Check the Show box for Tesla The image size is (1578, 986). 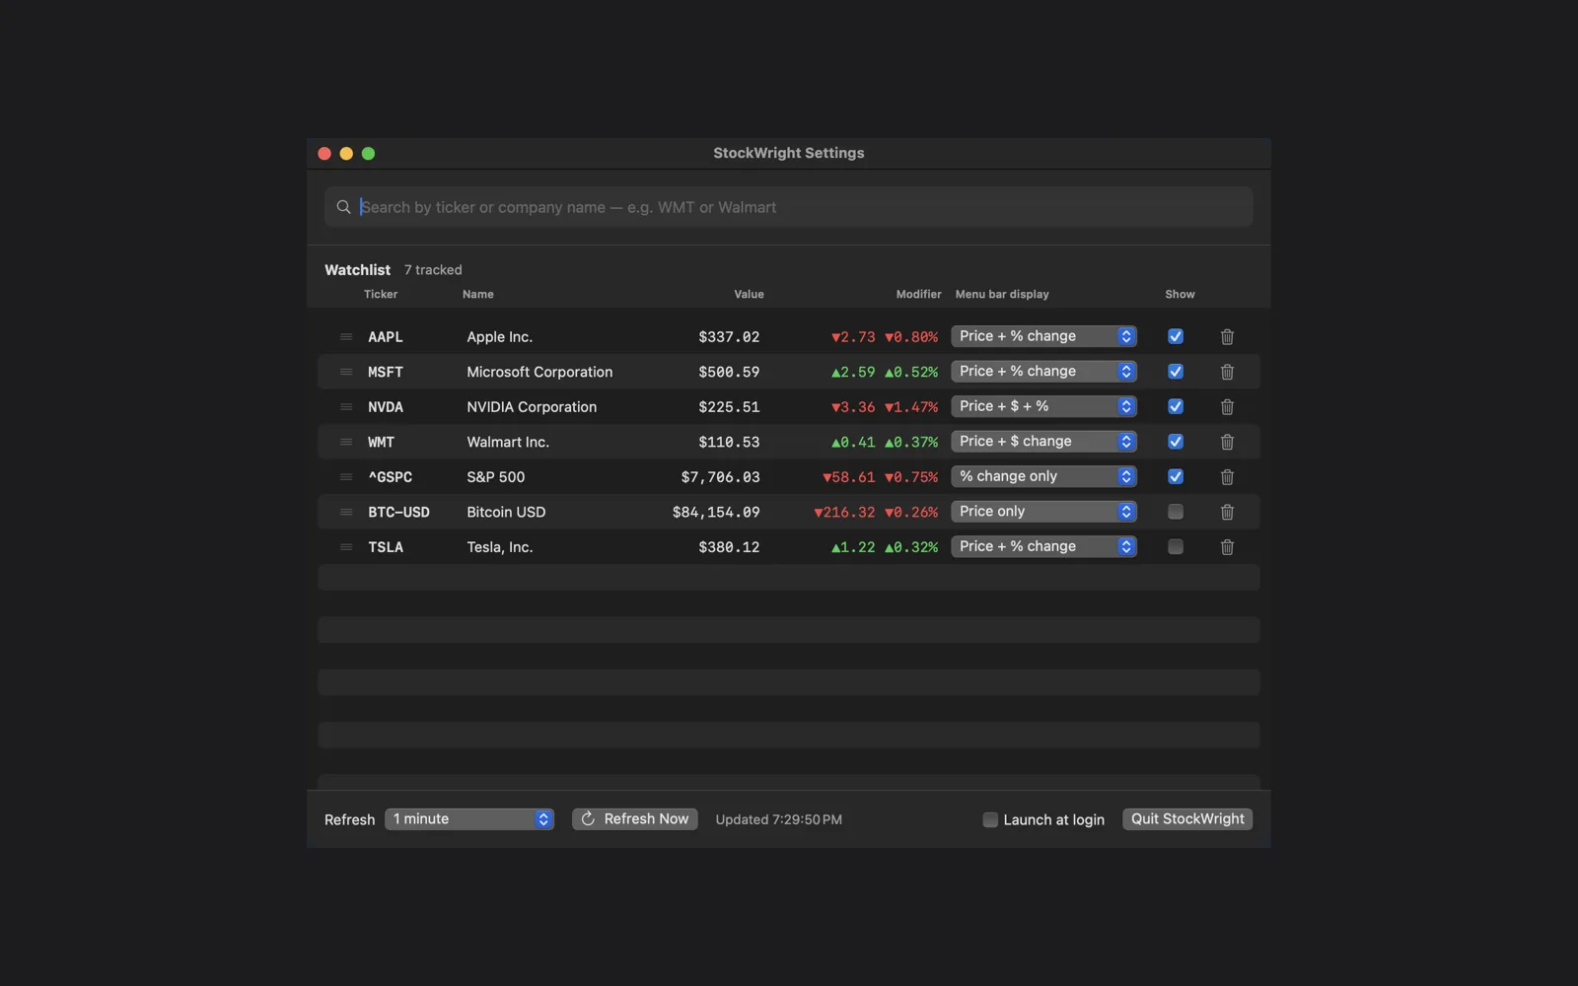tap(1176, 546)
